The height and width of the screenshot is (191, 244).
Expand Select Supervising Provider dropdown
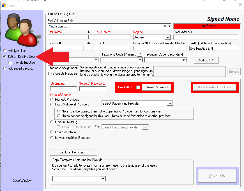tap(170, 103)
